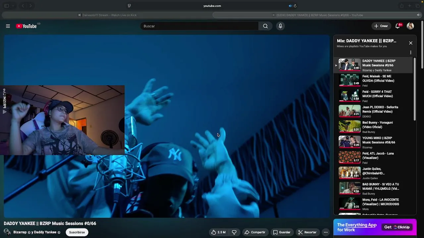Screen dimensions: 424x238
Task: Click the LA INOCENTE thumbnail
Action: pos(349,203)
